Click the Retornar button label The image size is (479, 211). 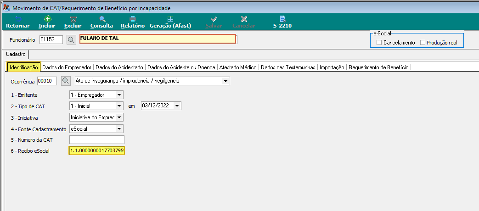18,26
